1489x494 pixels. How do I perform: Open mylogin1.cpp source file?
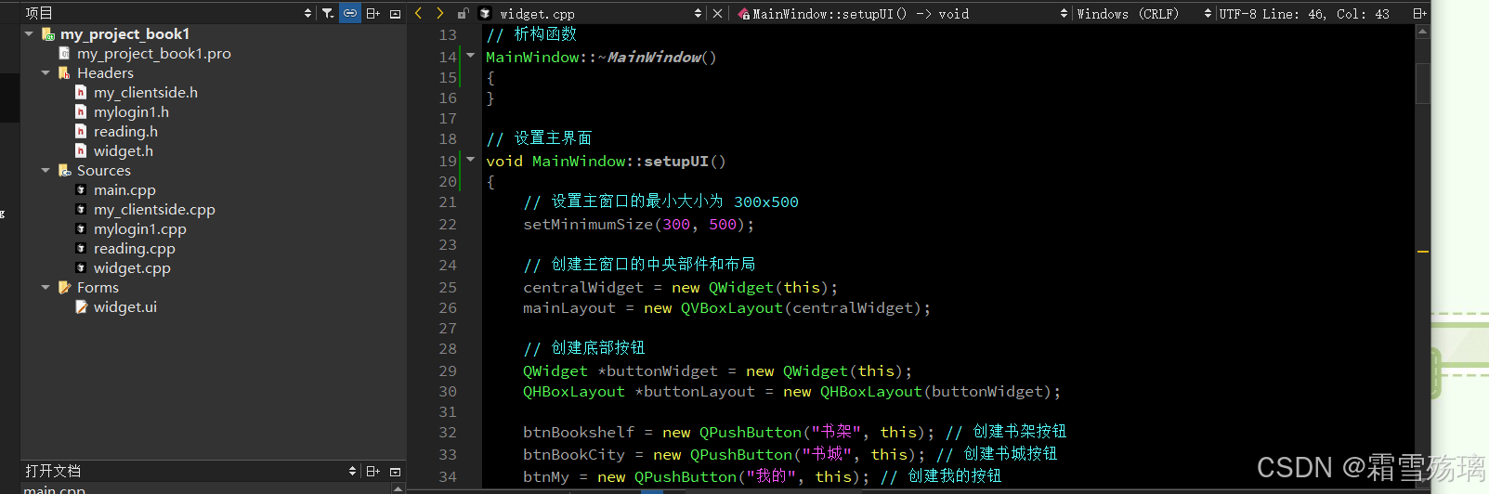click(140, 228)
